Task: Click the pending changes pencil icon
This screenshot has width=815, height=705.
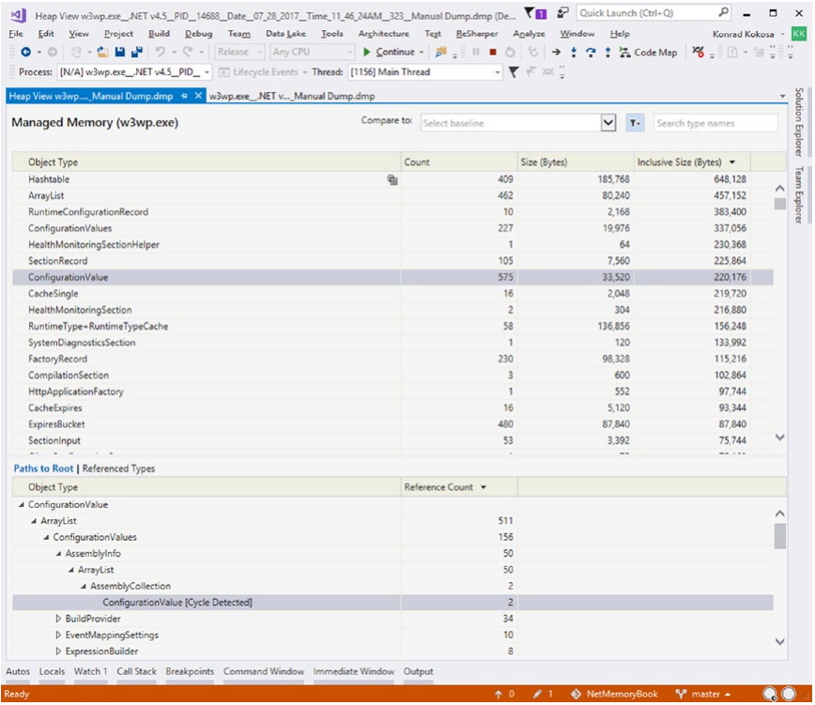Action: coord(537,694)
